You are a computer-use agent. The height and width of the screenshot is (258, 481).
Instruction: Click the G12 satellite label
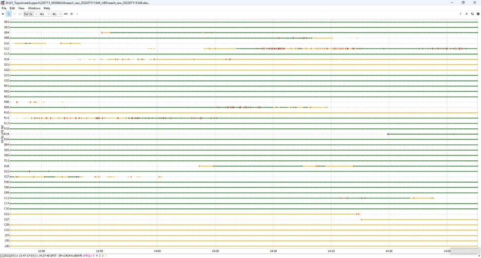click(6, 49)
